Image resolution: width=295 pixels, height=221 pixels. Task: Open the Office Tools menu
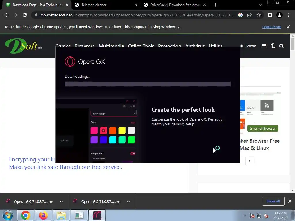[141, 46]
